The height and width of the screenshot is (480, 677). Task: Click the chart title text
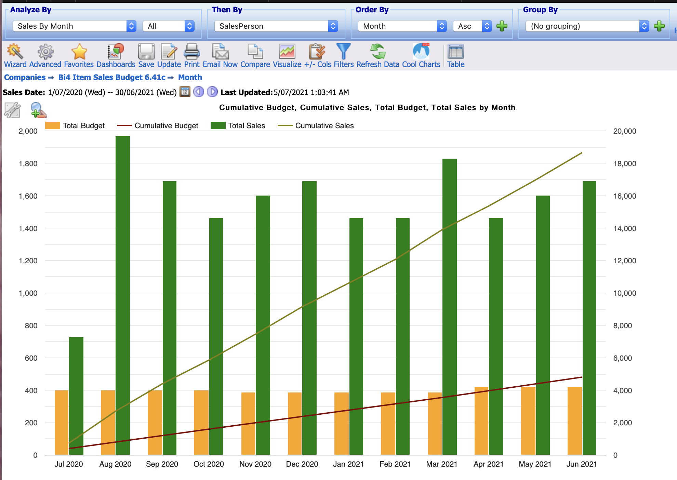click(x=367, y=107)
